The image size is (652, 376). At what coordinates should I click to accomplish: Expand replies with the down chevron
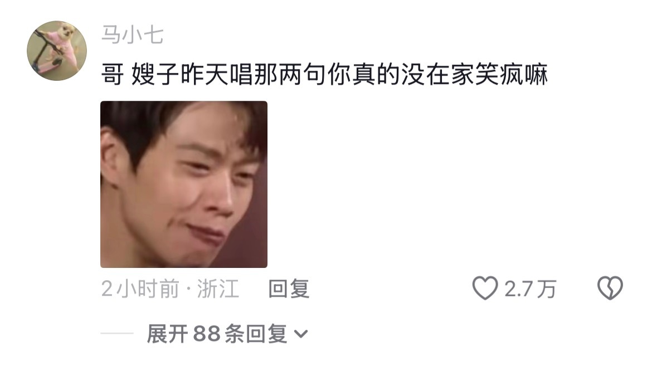[x=301, y=334]
